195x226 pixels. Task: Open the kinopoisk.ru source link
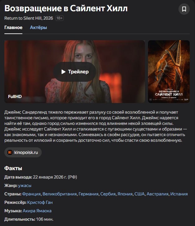point(23,152)
